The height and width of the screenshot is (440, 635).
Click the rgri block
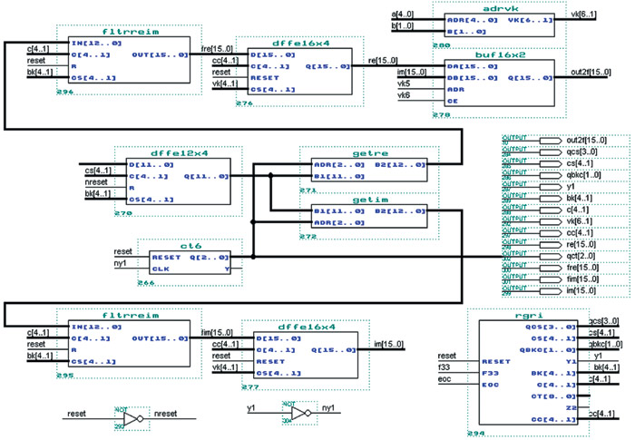[528, 372]
